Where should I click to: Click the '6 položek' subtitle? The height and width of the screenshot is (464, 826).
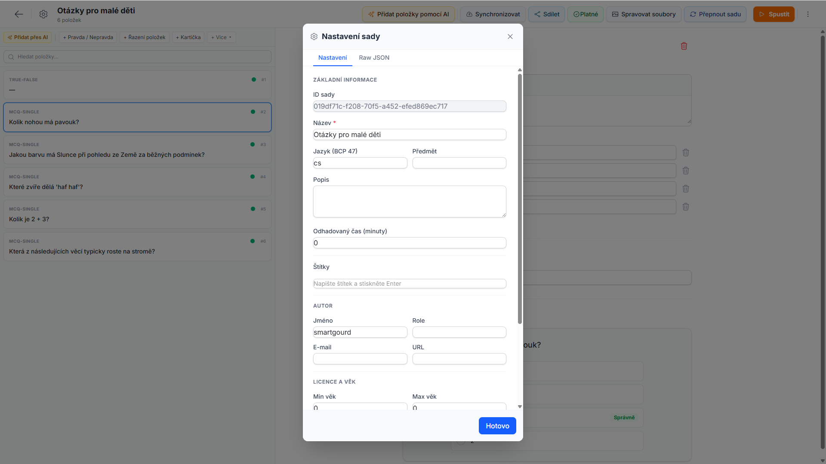69,20
